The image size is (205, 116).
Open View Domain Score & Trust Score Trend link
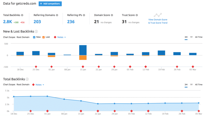(158, 21)
